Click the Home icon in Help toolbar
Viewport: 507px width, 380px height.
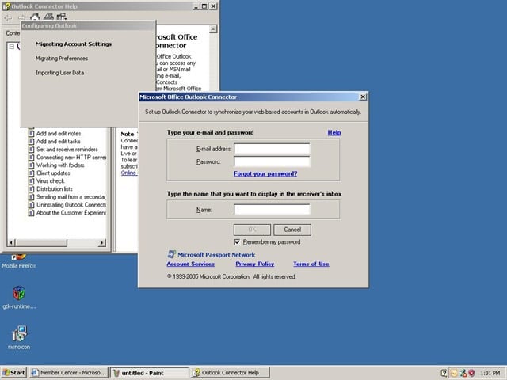pos(35,17)
